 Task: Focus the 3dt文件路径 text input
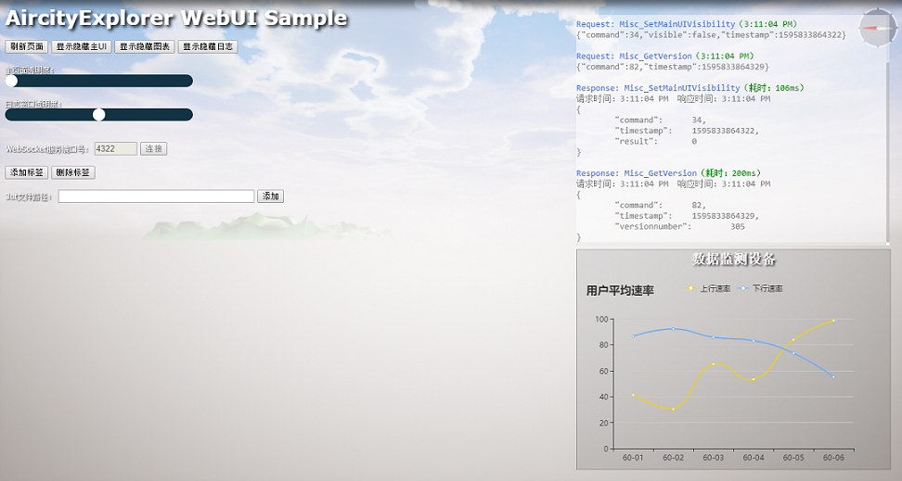coord(157,196)
